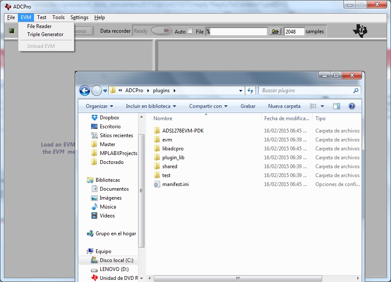Open the recent pages dropdown arrow
This screenshot has width=391, height=282.
point(105,91)
